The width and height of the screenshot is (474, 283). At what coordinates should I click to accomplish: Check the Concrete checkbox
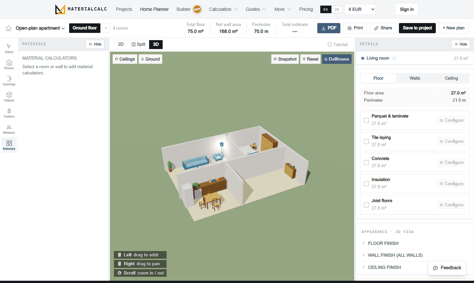coord(366,163)
